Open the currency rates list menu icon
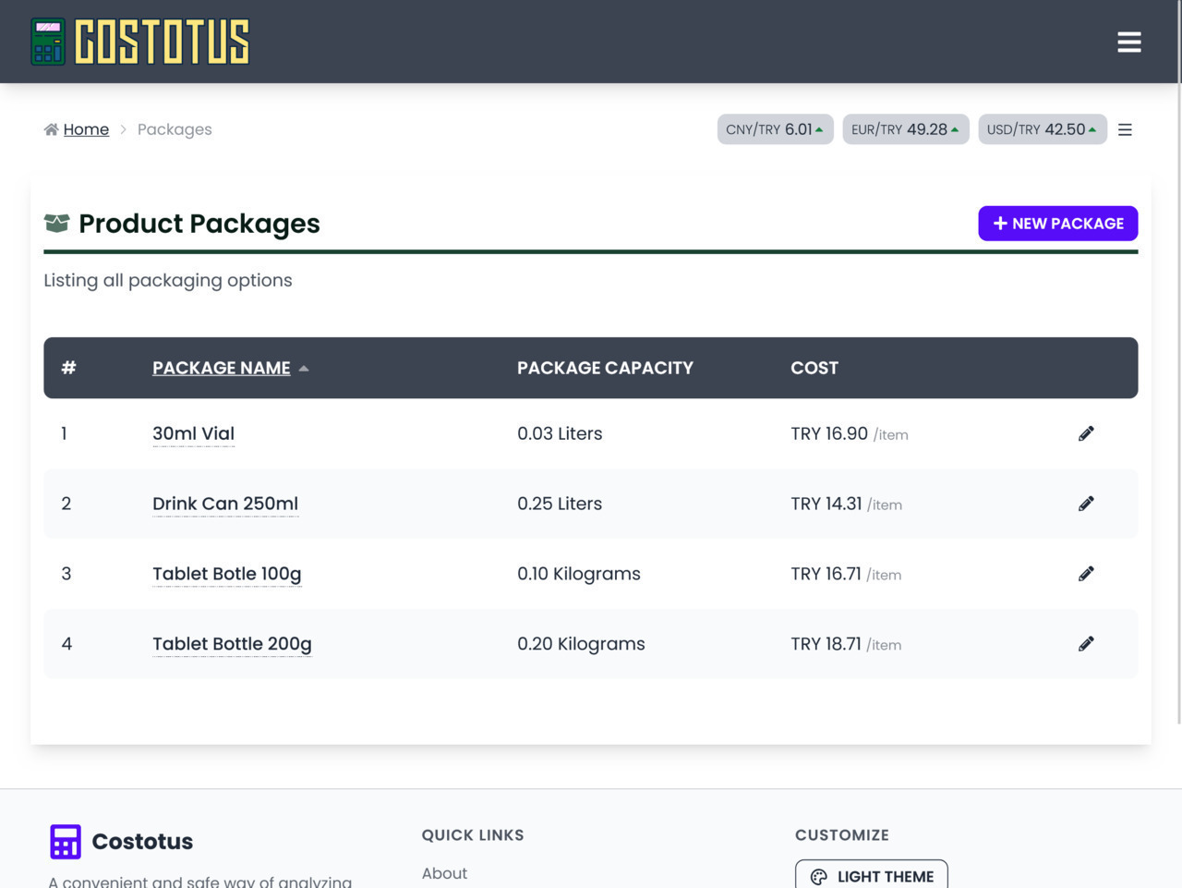1182x888 pixels. [x=1125, y=130]
